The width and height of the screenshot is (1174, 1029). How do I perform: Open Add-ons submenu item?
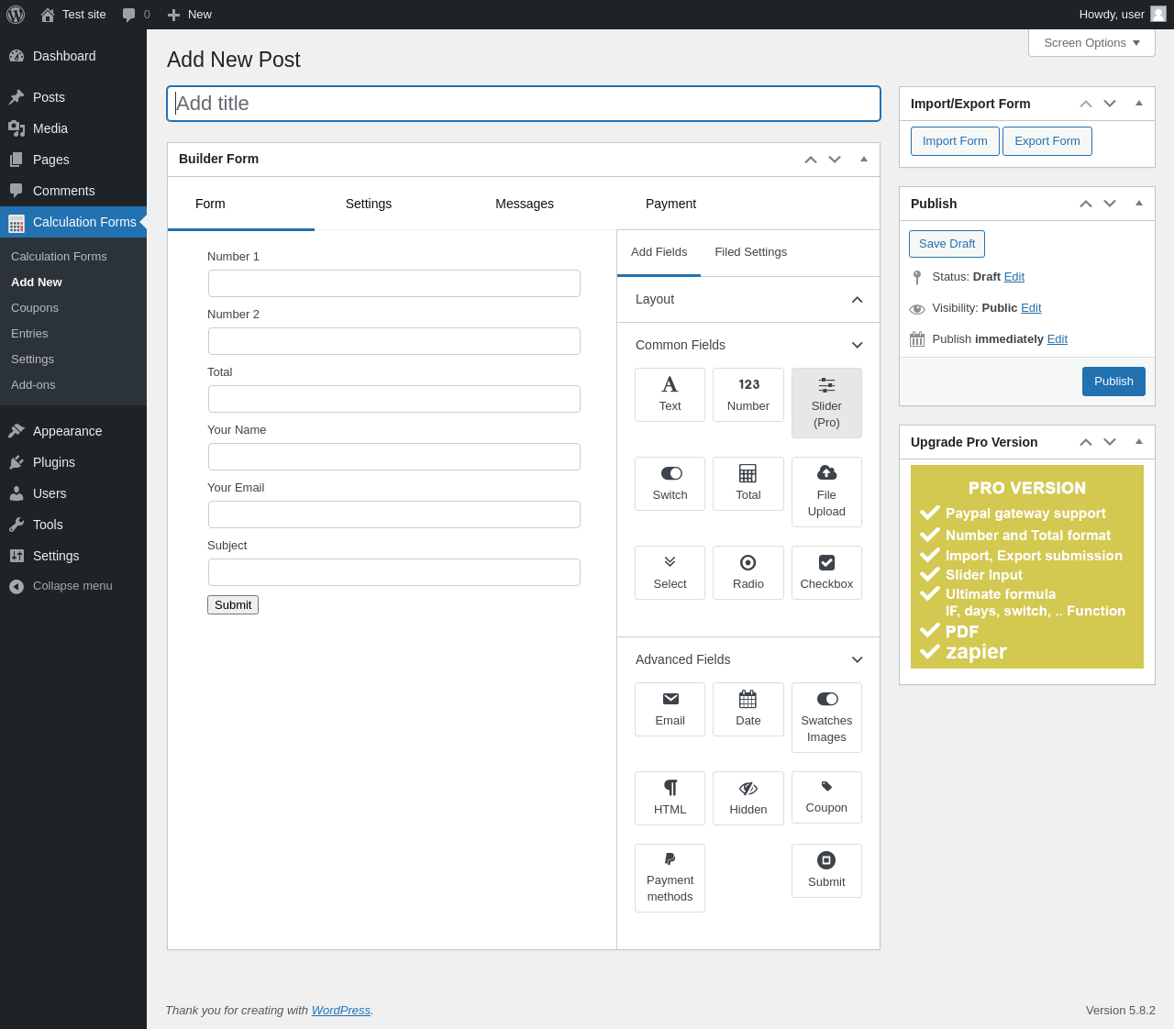tap(33, 385)
